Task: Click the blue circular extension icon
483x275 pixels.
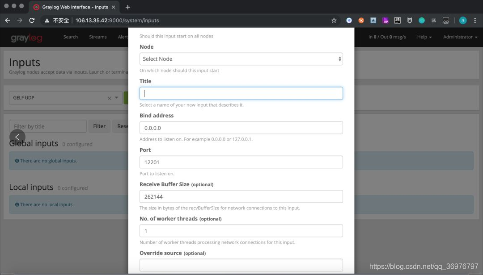Action: click(x=349, y=21)
